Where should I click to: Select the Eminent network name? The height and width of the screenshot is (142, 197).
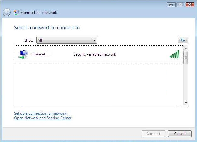[38, 54]
